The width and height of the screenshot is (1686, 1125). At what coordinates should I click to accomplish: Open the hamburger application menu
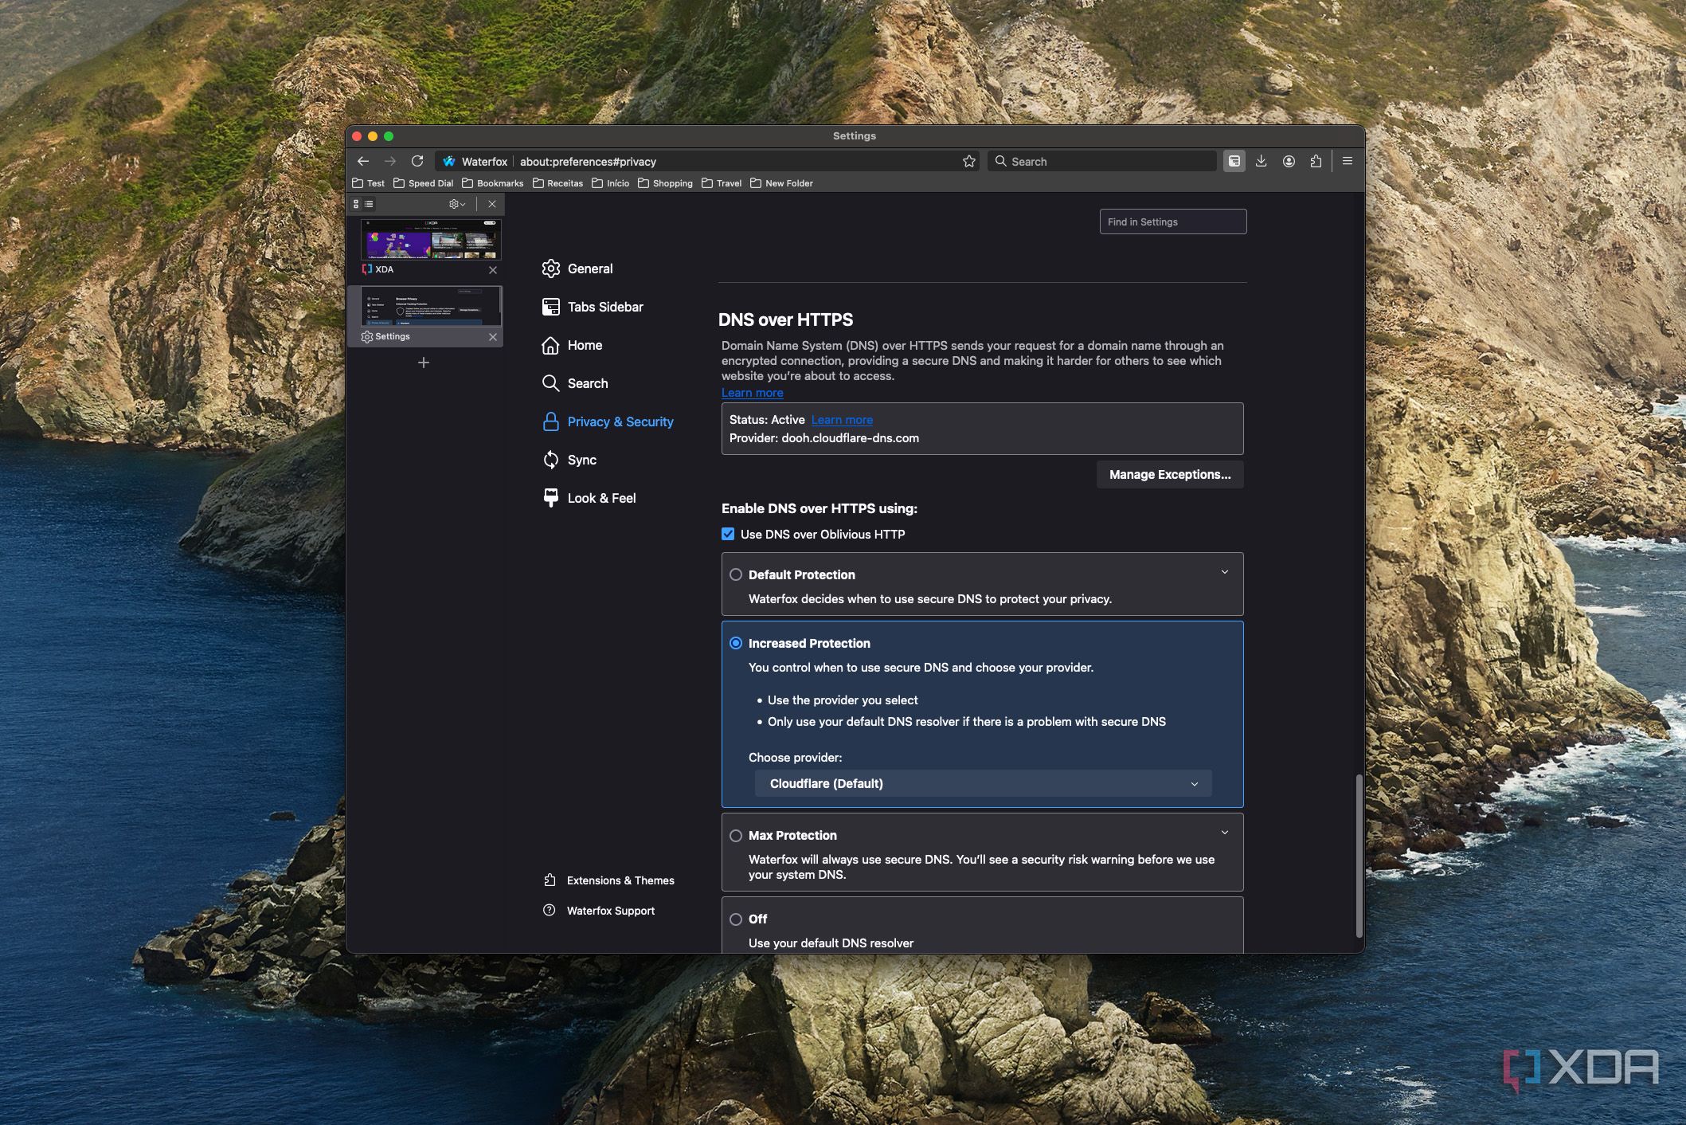click(x=1347, y=161)
